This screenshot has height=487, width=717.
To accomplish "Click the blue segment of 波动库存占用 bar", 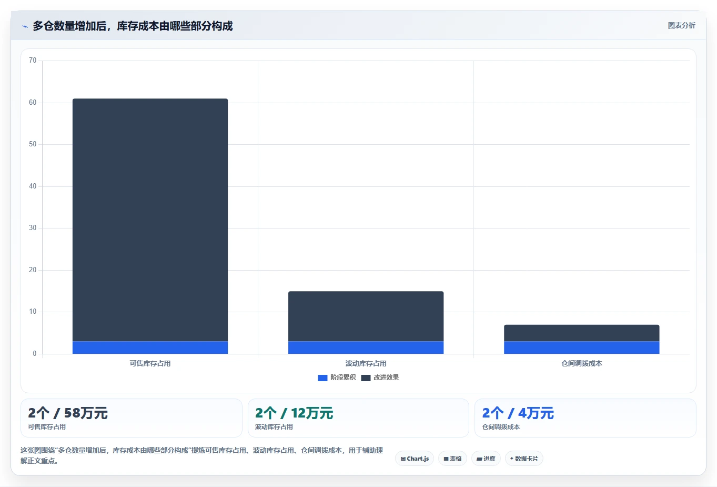I will coord(366,347).
